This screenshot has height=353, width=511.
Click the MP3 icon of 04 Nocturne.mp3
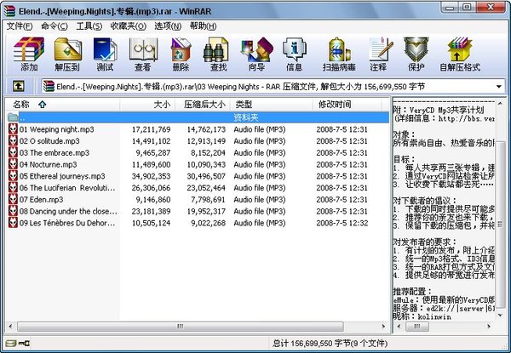[13, 164]
